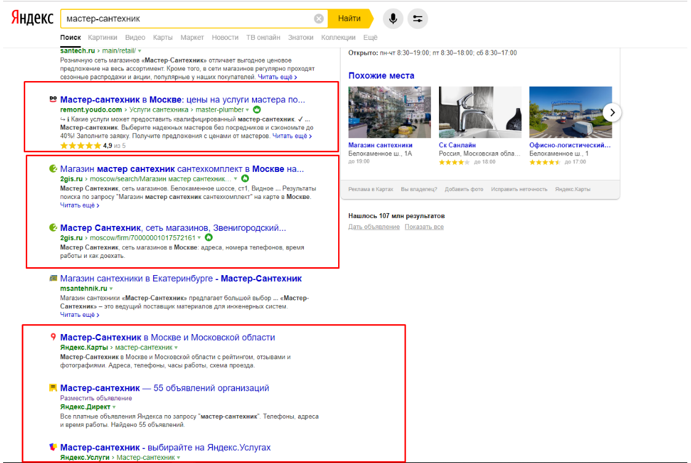Switch to the Новости tab
This screenshot has width=691, height=463.
coord(225,37)
